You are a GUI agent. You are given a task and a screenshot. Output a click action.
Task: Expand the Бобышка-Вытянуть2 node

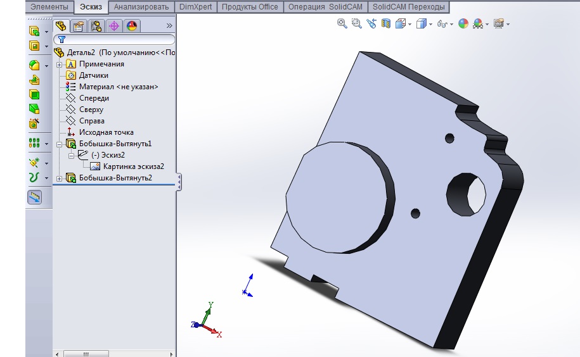59,178
